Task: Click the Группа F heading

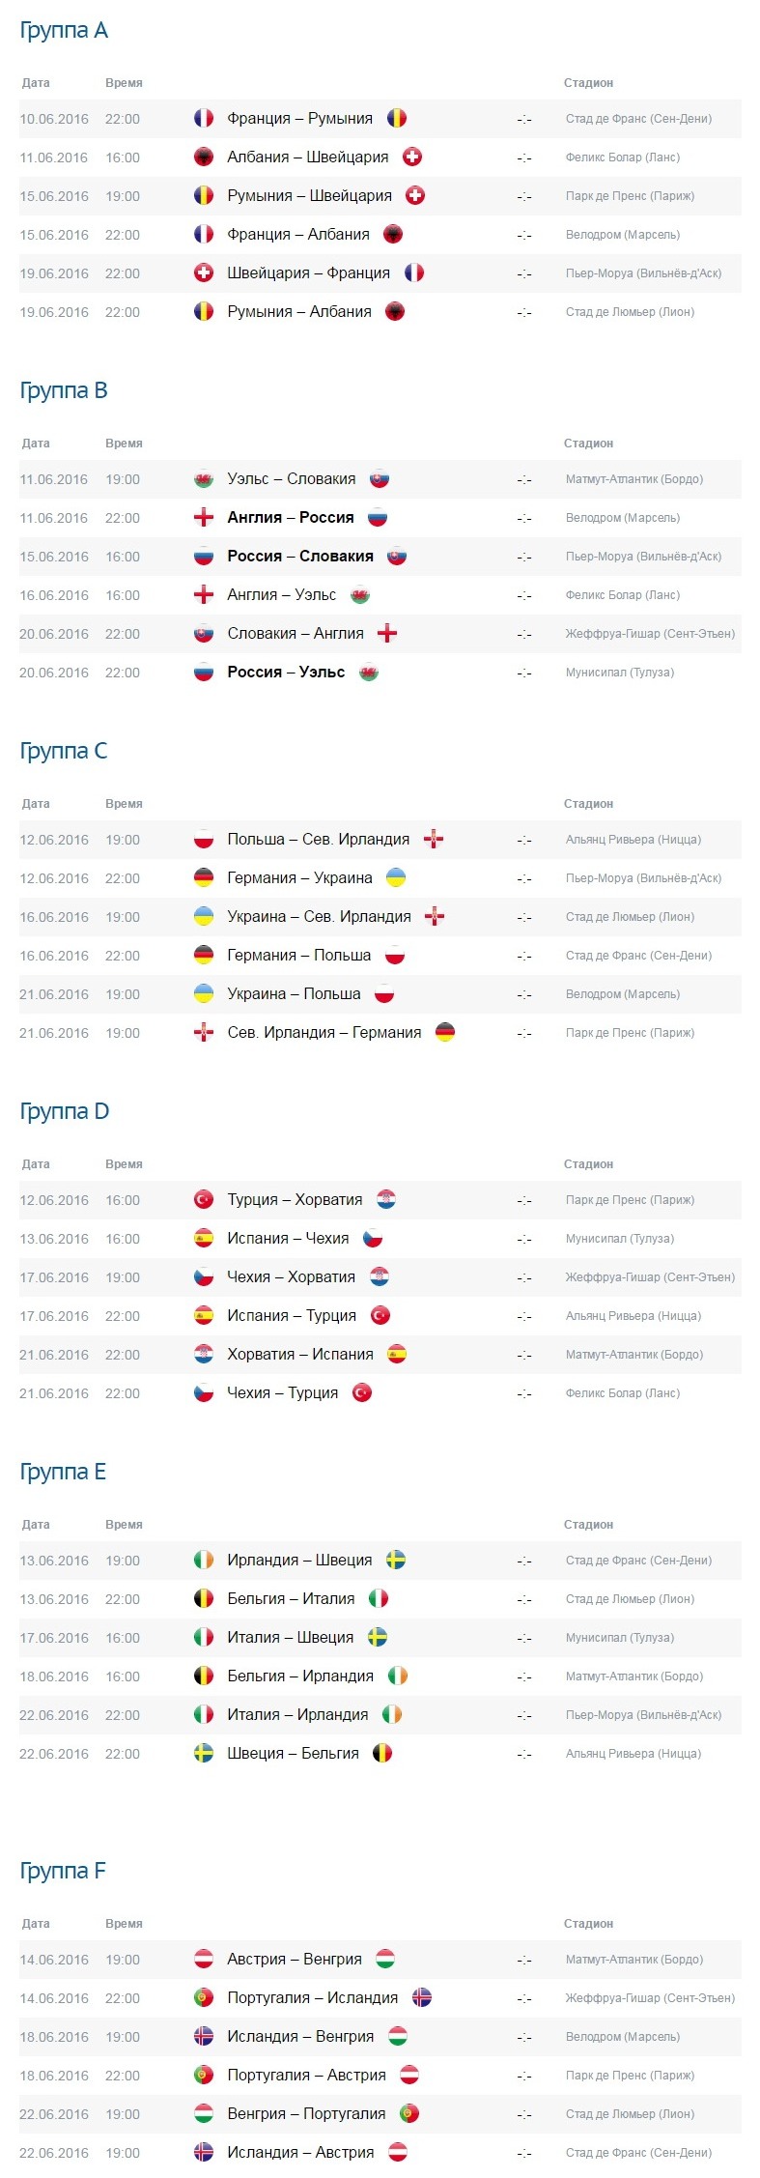Action: (63, 1872)
